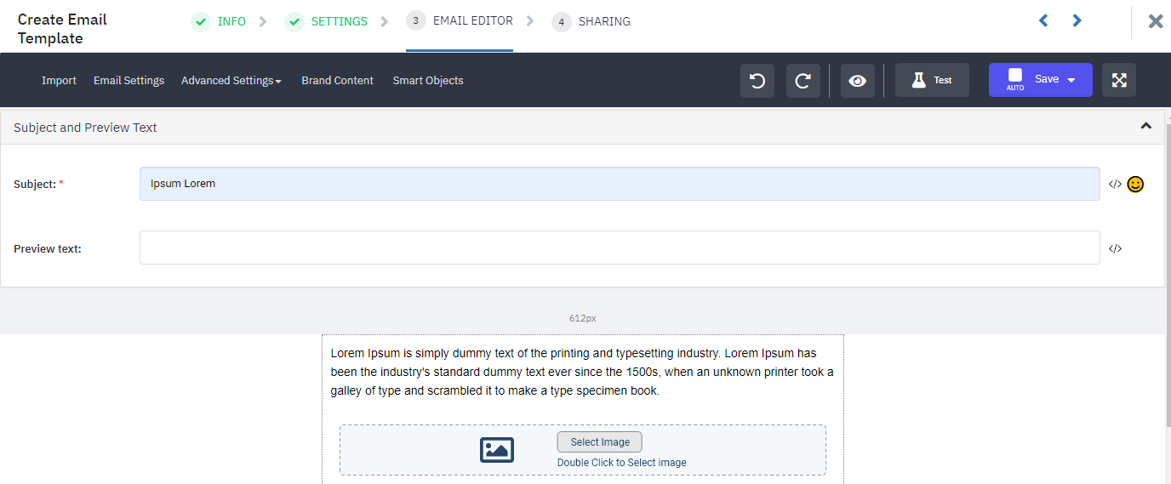Click the Select Image button

point(600,442)
